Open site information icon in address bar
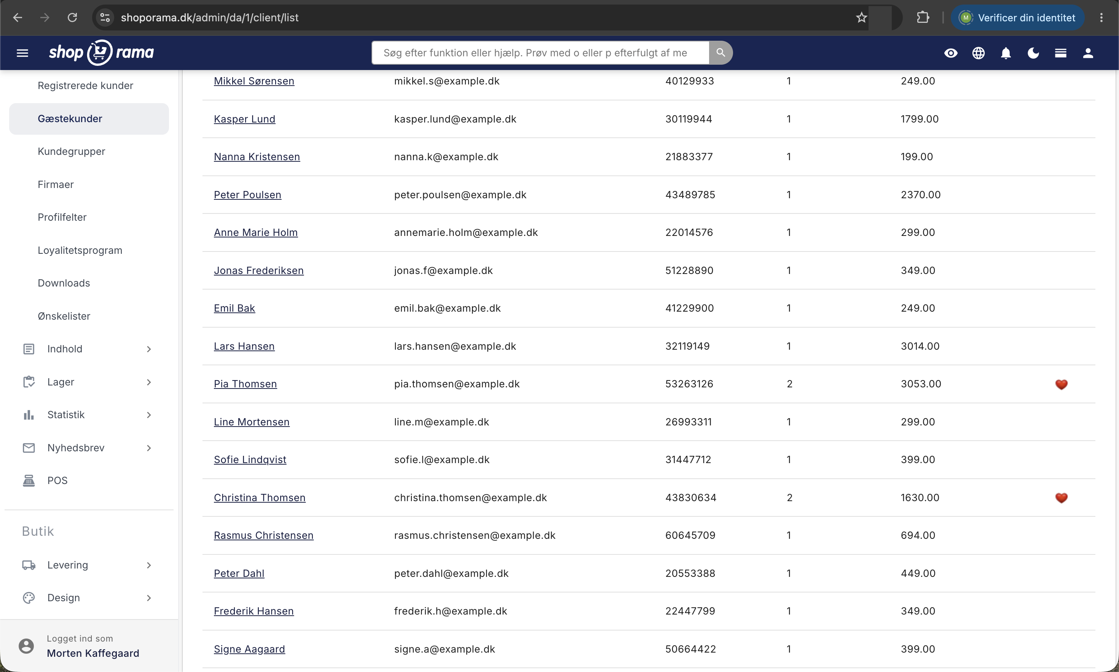Viewport: 1119px width, 672px height. [105, 18]
